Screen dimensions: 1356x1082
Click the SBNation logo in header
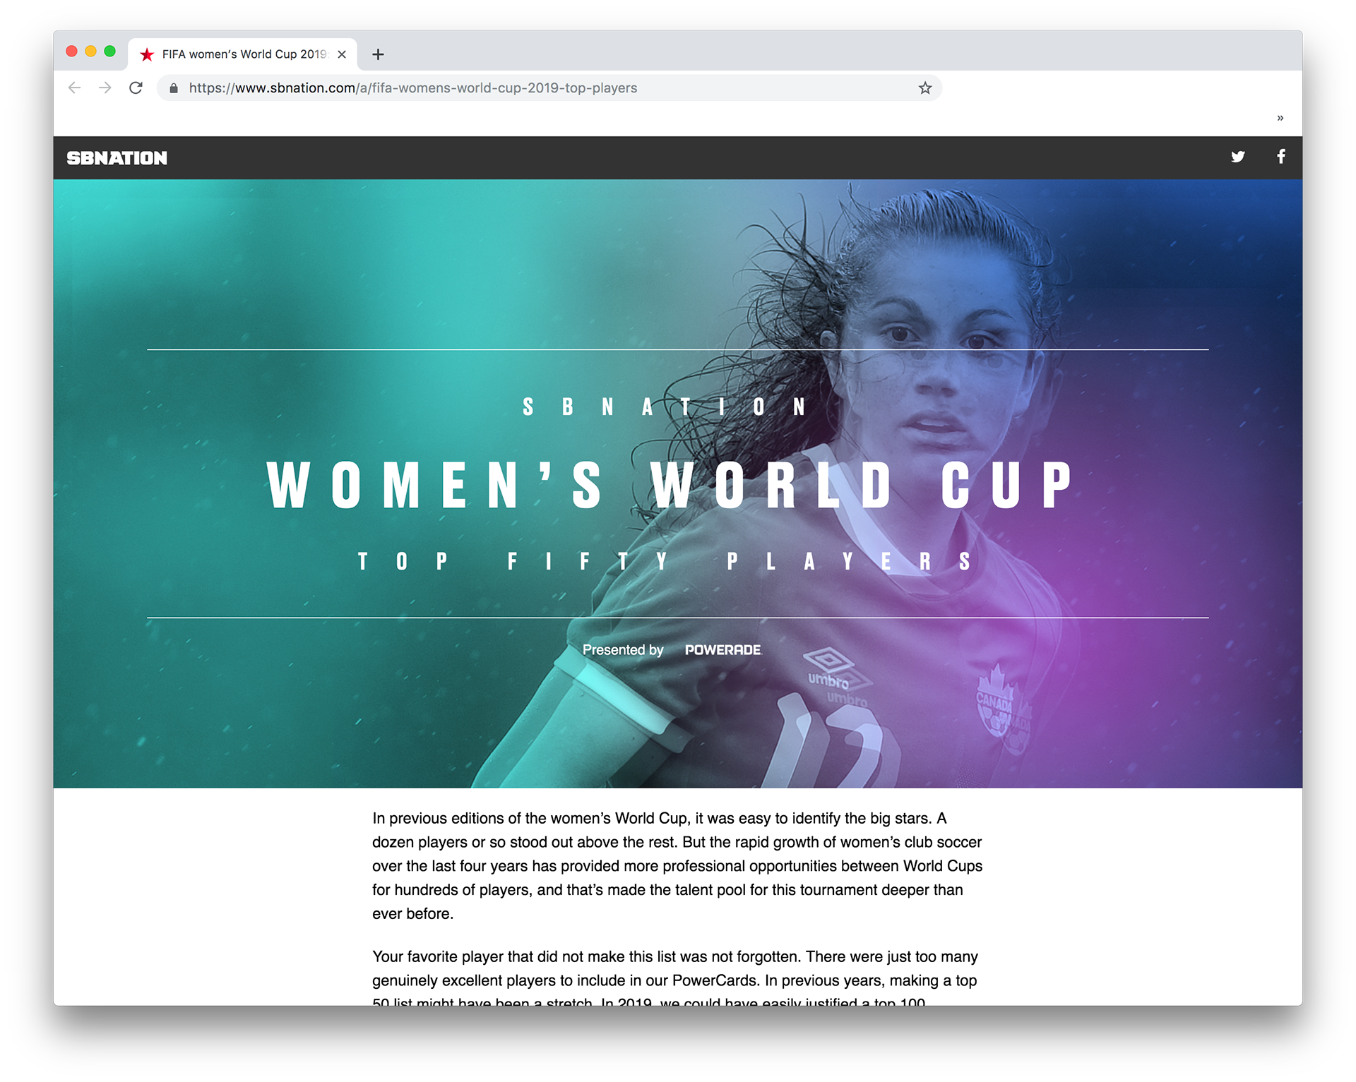pyautogui.click(x=117, y=158)
